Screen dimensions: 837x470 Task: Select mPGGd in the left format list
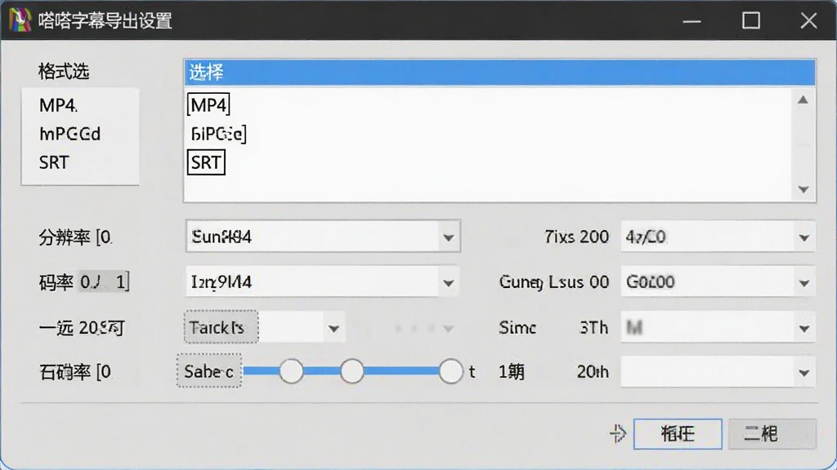tap(70, 134)
